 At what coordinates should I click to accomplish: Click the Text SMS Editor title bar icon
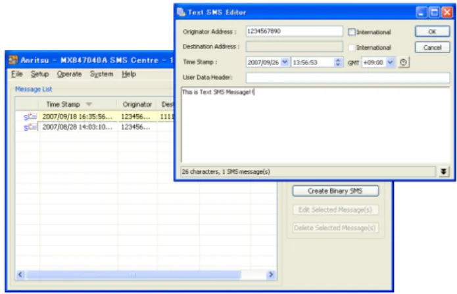[x=181, y=12]
